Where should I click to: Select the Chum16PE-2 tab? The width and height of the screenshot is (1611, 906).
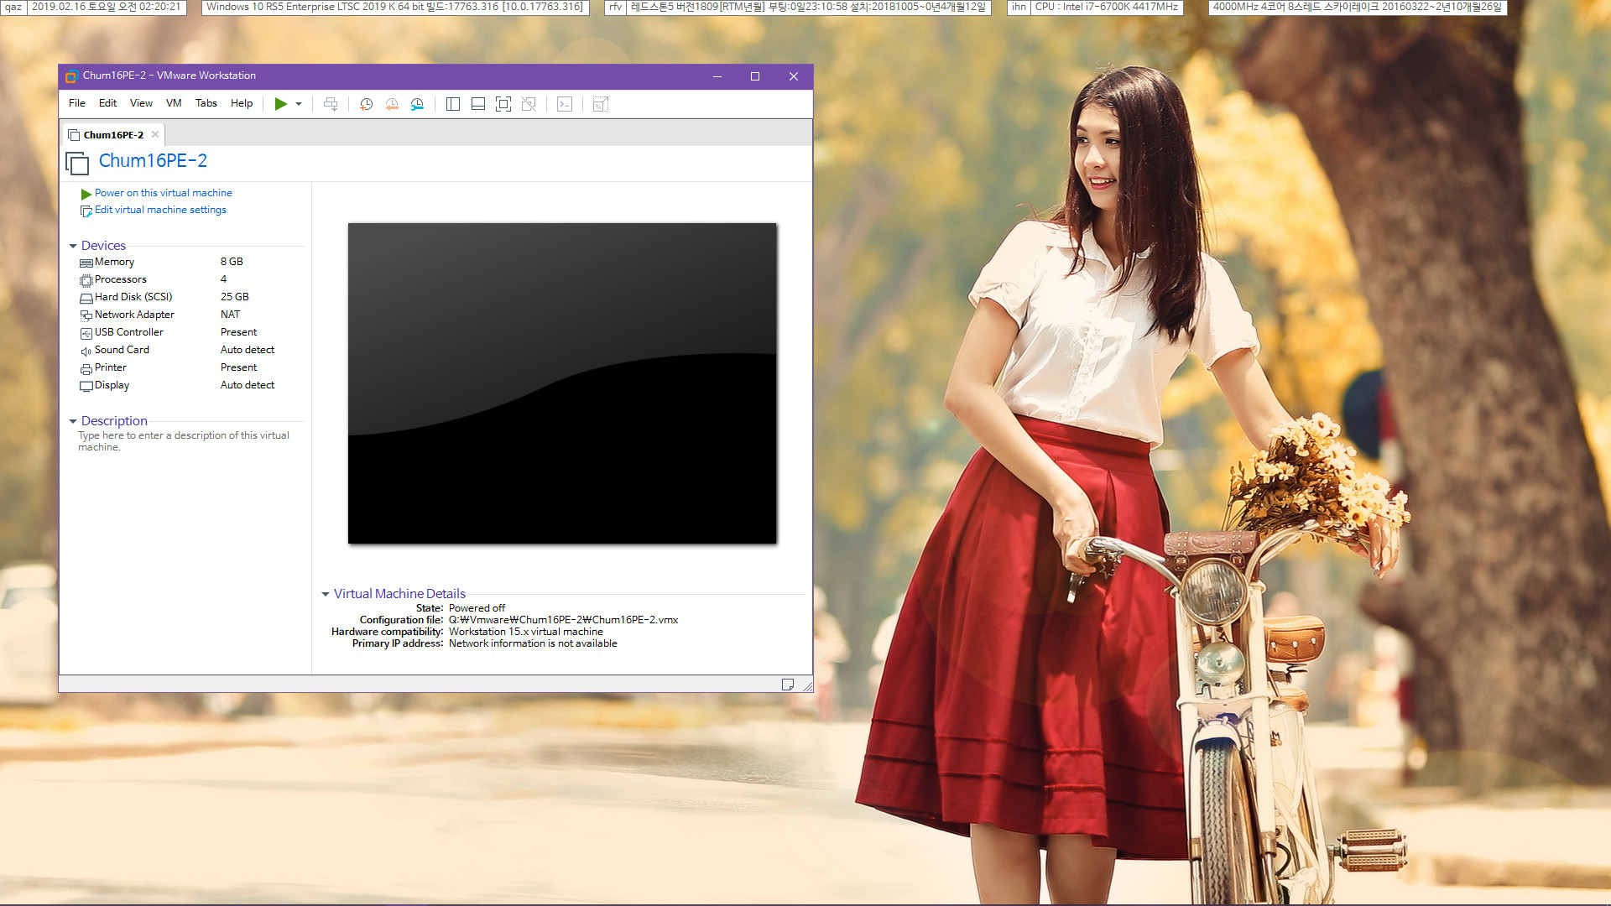111,134
